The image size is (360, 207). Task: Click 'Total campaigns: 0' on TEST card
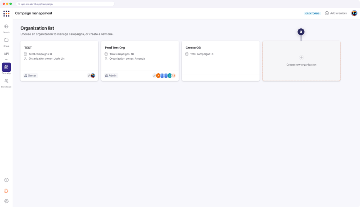click(40, 54)
